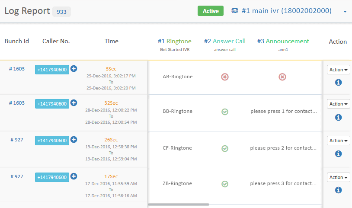Click the plus icon next to the 32Sec call
This screenshot has height=208, width=352.
click(x=74, y=103)
